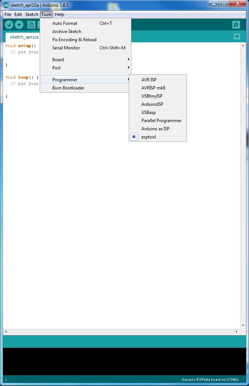Close the Tools menu via its title

(46, 14)
